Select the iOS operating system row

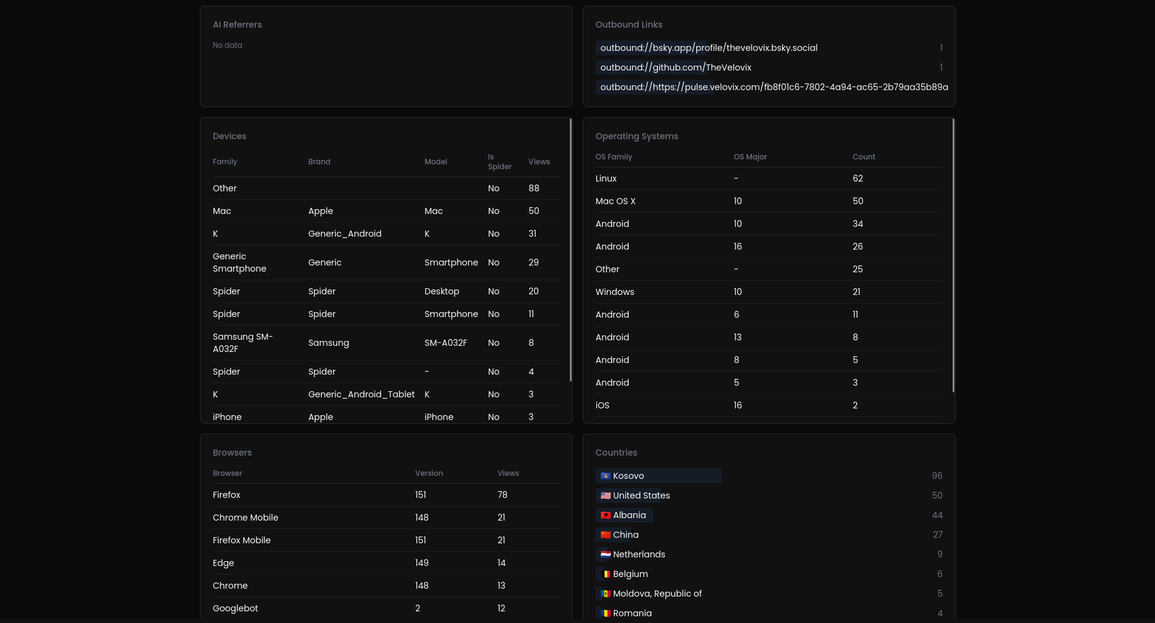click(769, 405)
